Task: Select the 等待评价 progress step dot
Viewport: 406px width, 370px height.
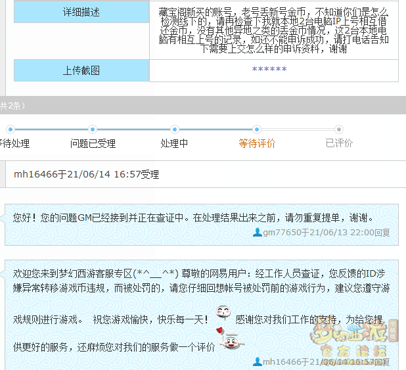Action: (x=257, y=129)
